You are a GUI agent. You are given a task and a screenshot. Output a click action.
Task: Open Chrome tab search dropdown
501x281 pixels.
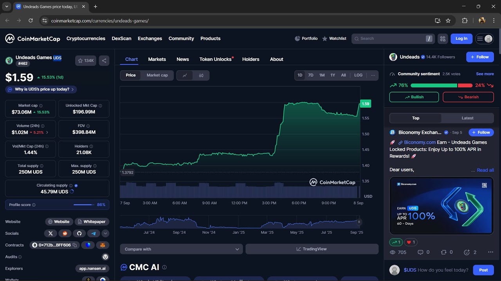click(7, 7)
